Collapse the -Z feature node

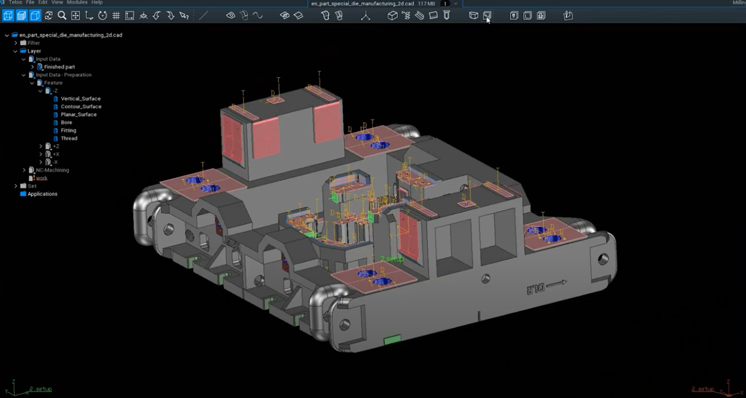[40, 91]
